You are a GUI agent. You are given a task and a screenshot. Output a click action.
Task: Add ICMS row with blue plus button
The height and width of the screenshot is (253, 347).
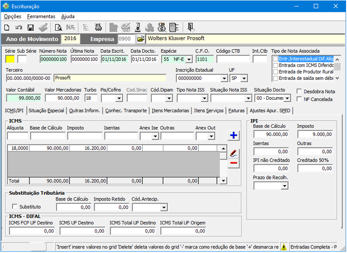point(234,136)
